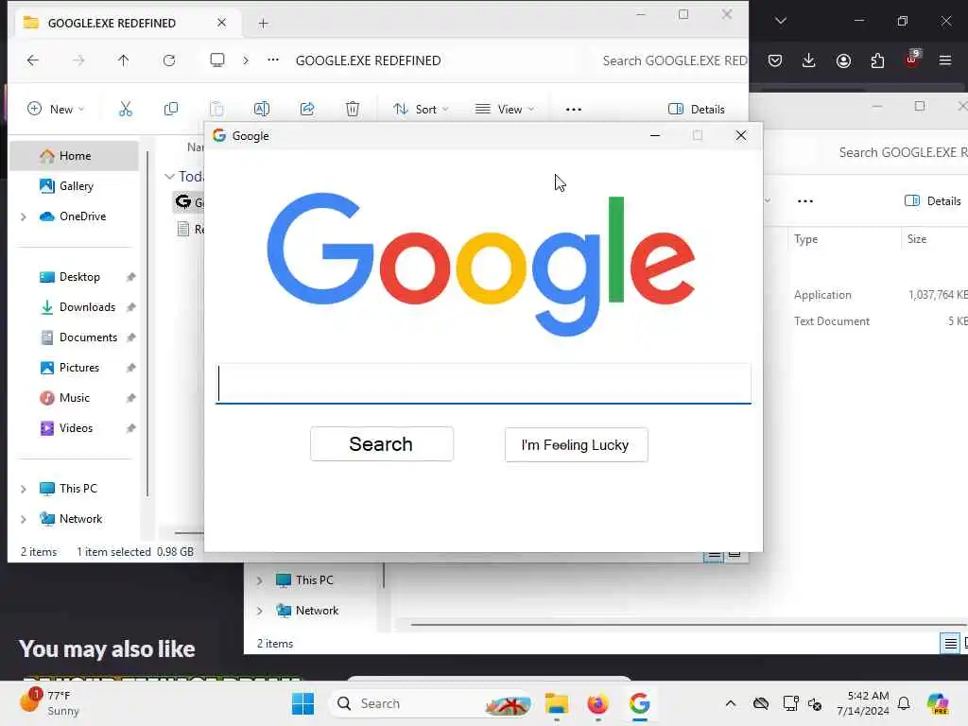
Task: Open the See more toolbar options
Action: (x=574, y=110)
